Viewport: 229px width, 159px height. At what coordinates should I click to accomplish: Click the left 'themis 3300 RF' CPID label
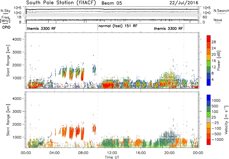pos(41,28)
